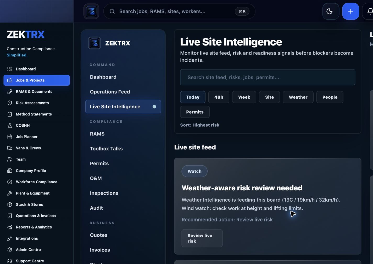Click the Watch status badge
This screenshot has height=264, width=373.
point(194,171)
